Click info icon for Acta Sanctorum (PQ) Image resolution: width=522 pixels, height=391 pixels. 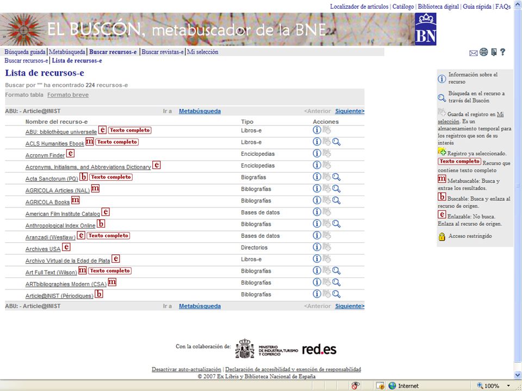coord(316,177)
